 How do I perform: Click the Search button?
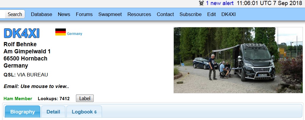(15, 14)
